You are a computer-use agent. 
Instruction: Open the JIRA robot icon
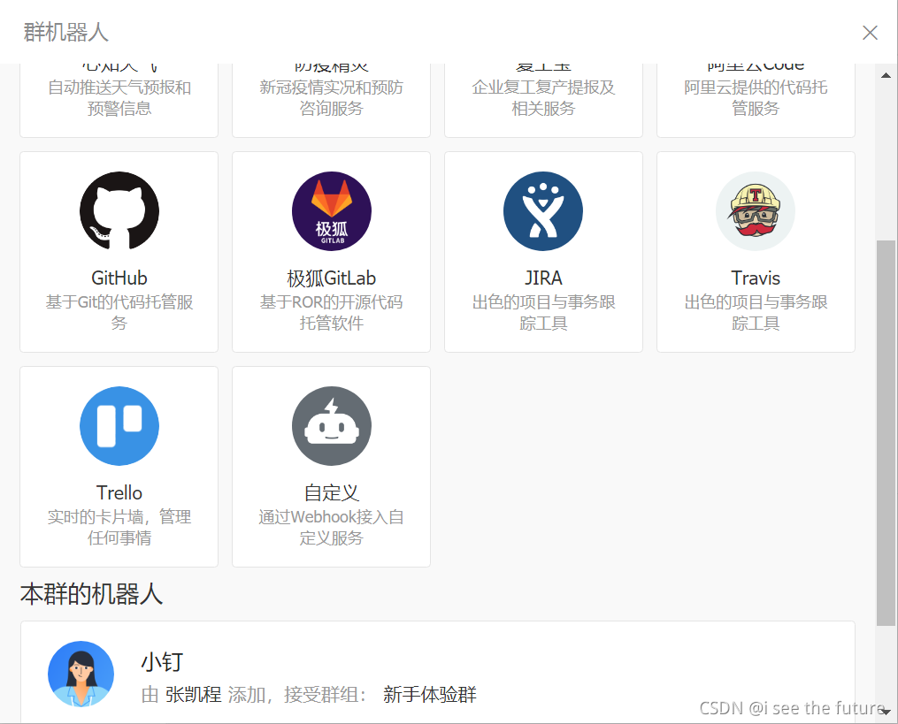[543, 211]
